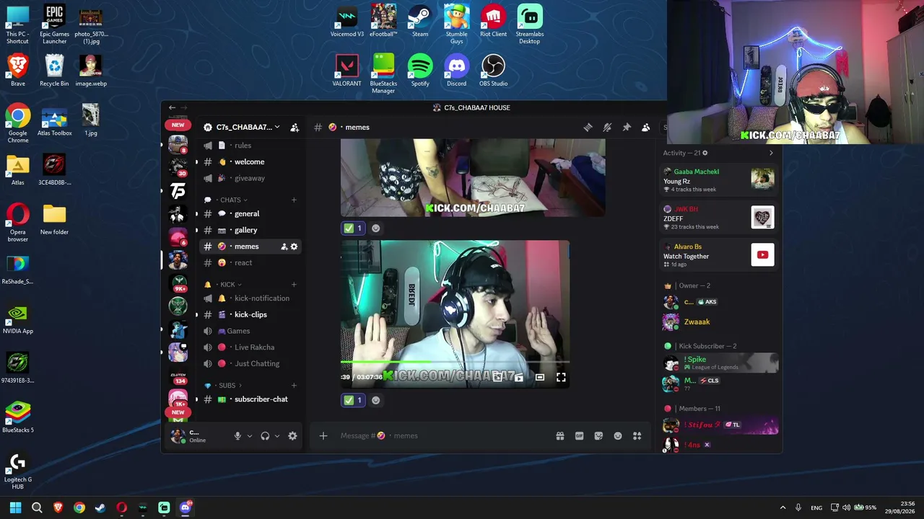Join Just Chatting voice channel
The image size is (924, 519).
click(250, 364)
